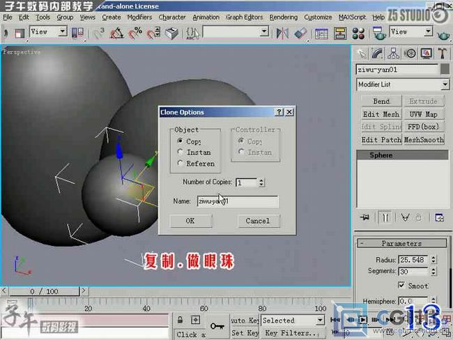Viewport: 453px width, 340px height.
Task: Click Make Unique icon below stack
Action: click(x=405, y=217)
